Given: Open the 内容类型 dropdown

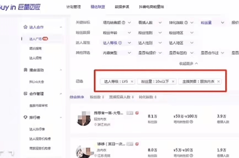Looking at the screenshot, I should 117,53.
